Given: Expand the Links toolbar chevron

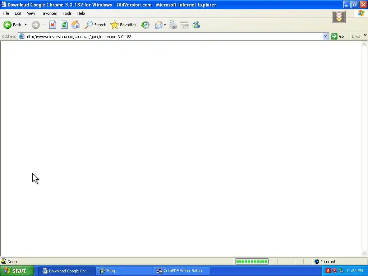Looking at the screenshot, I should tap(365, 35).
